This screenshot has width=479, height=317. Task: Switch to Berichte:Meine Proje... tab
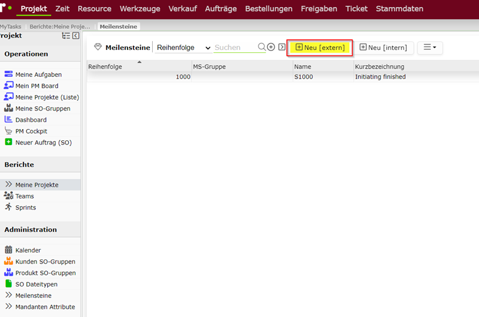pos(60,26)
